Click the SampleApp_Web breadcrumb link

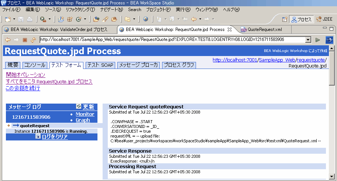[277, 60]
